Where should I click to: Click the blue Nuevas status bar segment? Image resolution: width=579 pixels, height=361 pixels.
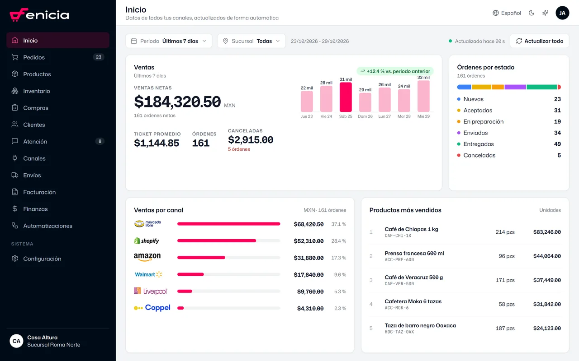pyautogui.click(x=464, y=87)
